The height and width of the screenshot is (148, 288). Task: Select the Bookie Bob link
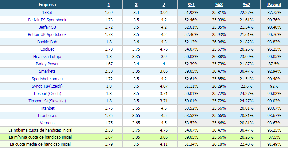point(47,42)
